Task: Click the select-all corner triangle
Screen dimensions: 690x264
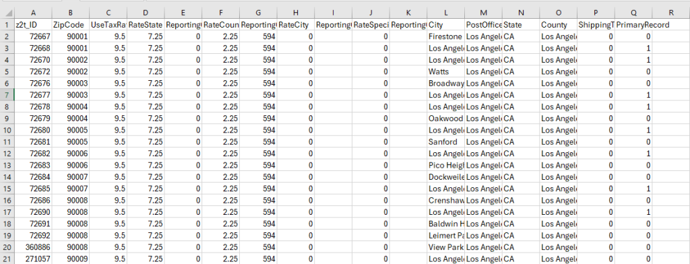Action: pos(7,13)
